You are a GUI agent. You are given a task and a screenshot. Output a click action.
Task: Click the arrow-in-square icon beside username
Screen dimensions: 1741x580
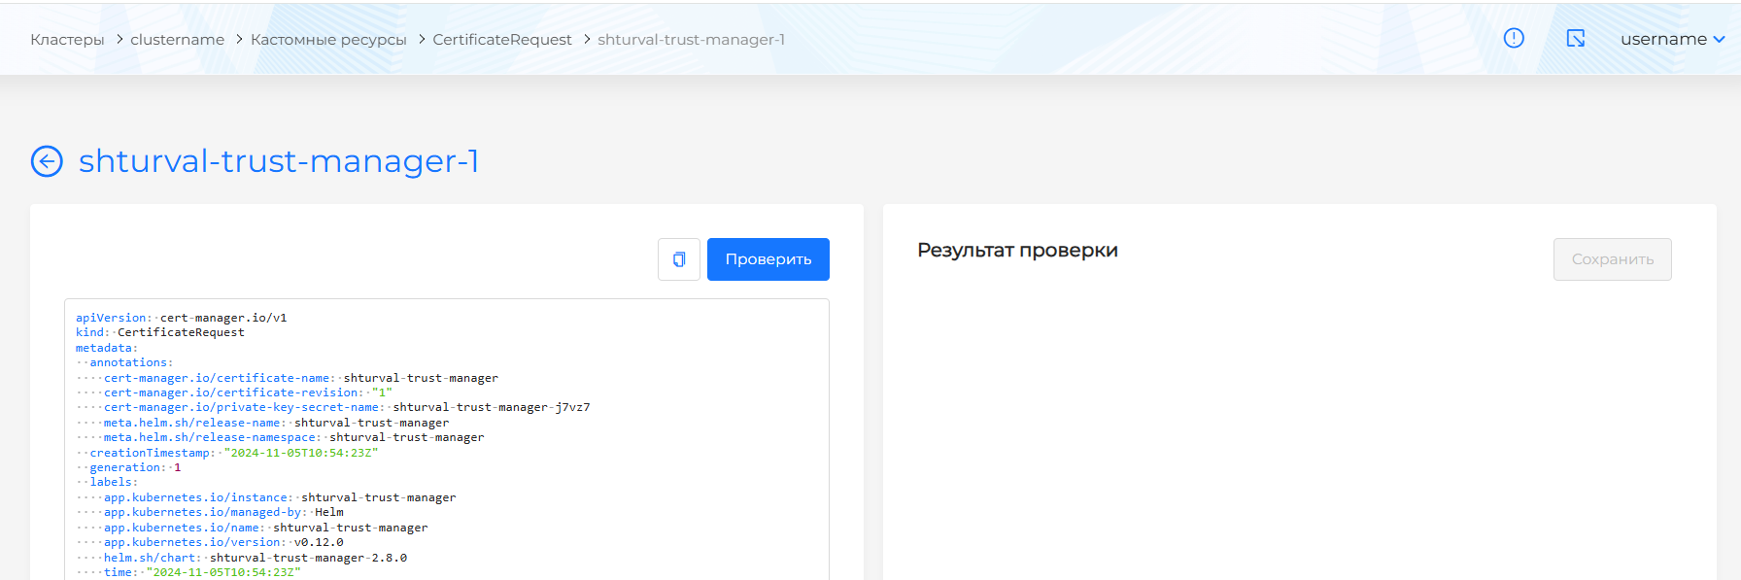tap(1576, 38)
